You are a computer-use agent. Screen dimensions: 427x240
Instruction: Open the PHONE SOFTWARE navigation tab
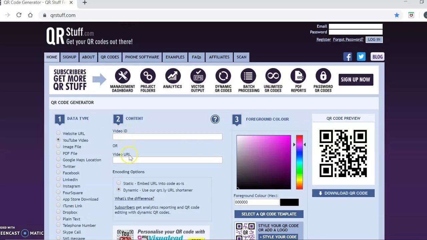click(142, 57)
